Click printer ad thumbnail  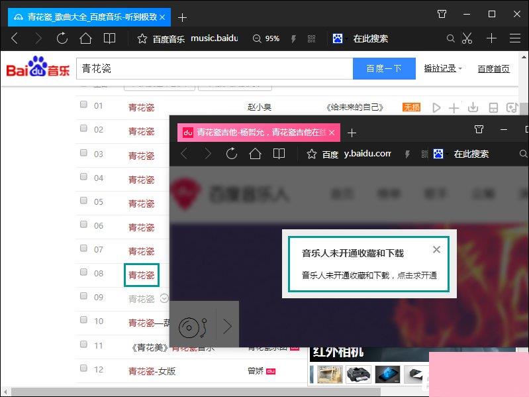click(358, 374)
